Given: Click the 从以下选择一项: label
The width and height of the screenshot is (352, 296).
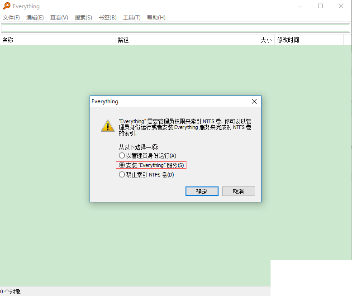Looking at the screenshot, I should (x=138, y=148).
